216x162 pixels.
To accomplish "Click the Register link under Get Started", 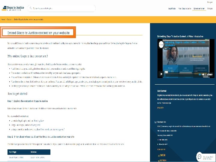I will click(160, 108).
